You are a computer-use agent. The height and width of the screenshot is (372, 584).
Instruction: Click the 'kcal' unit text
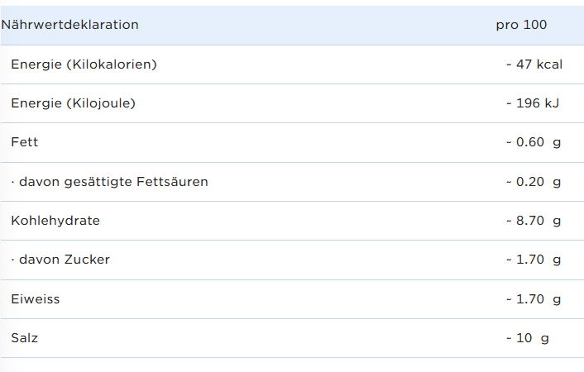[549, 64]
